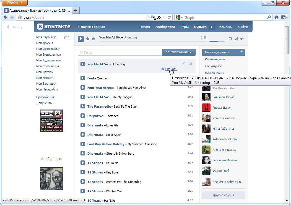The image size is (291, 205).
Task: Play 12 Stones – Hey Love
Action: coord(83,172)
